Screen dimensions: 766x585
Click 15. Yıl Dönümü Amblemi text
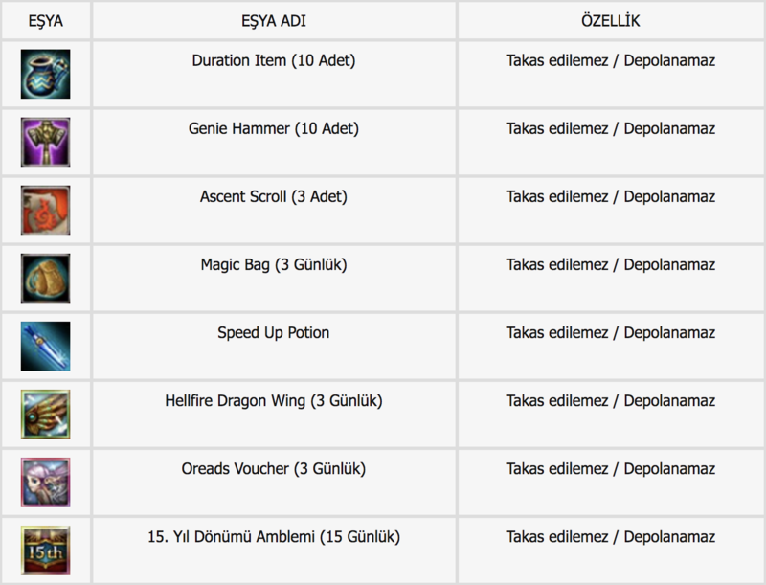(232, 537)
